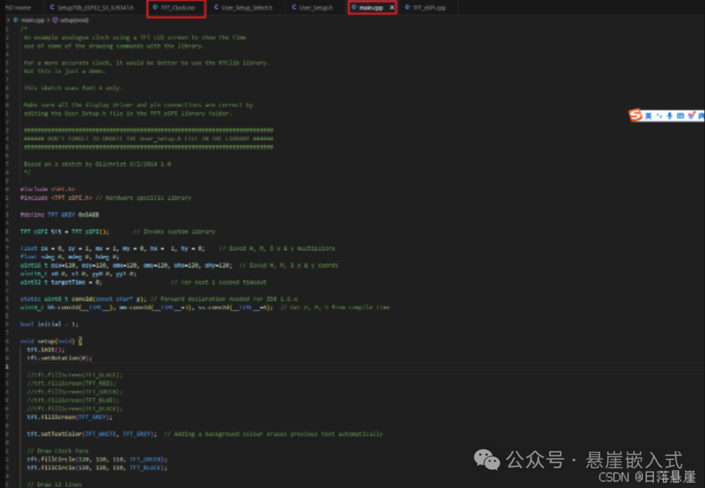
Task: Click the Sogou input method S logo
Action: [x=635, y=116]
